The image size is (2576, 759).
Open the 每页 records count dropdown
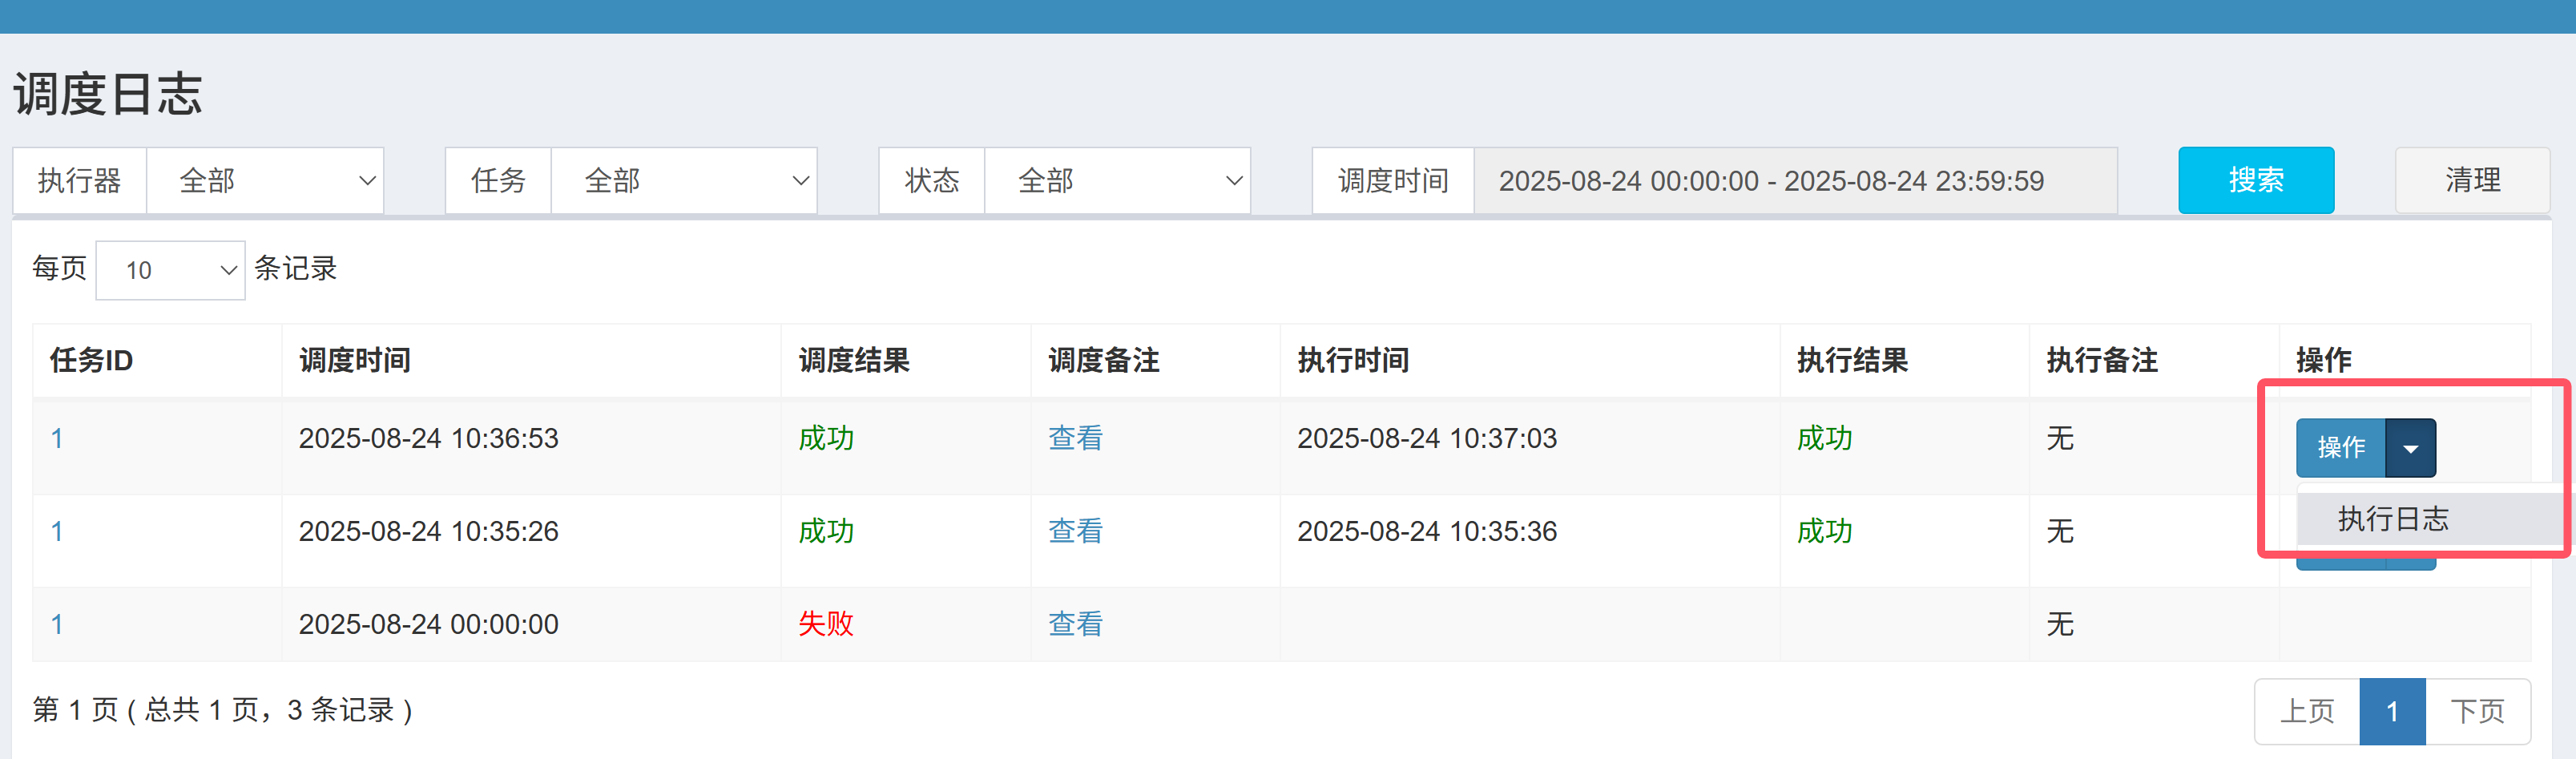coord(171,270)
